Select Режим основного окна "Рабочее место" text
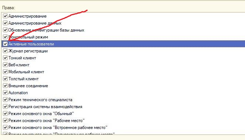 click(x=46, y=121)
